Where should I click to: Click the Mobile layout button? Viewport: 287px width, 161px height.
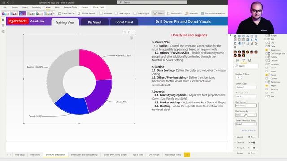click(x=86, y=13)
